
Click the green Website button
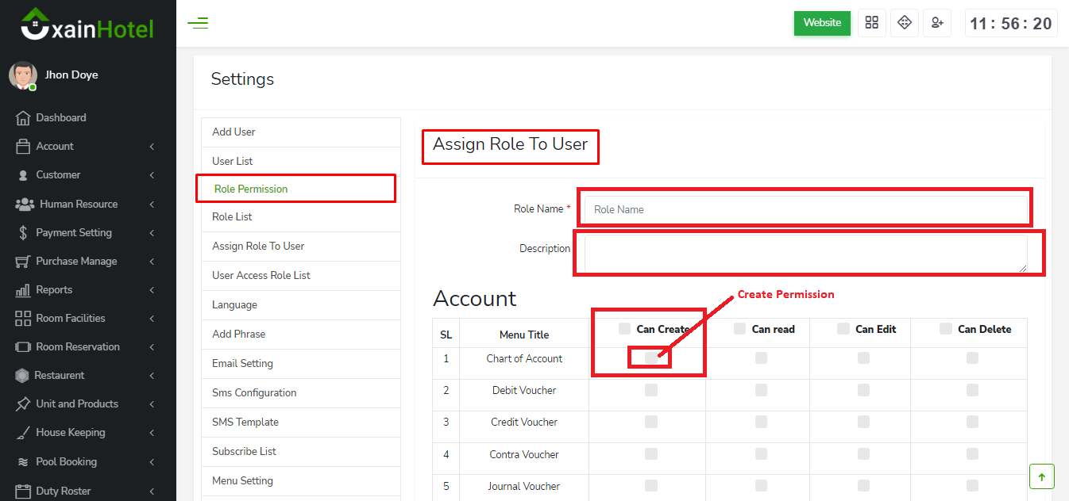[x=822, y=23]
